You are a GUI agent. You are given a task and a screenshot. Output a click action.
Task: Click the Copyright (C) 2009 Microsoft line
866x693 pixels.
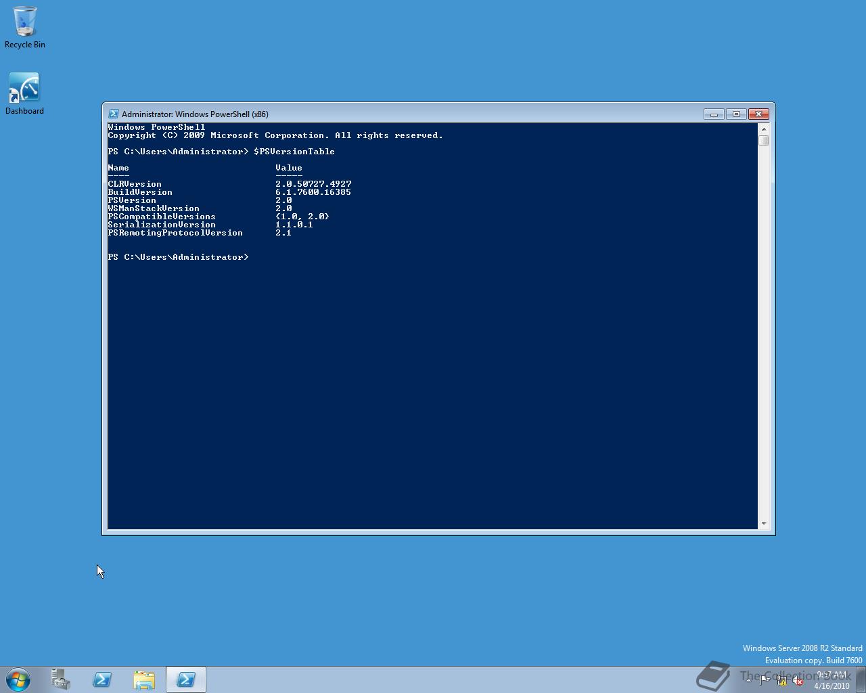[275, 135]
